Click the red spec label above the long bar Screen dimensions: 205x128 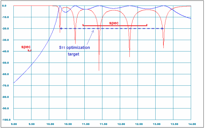pyautogui.click(x=114, y=23)
